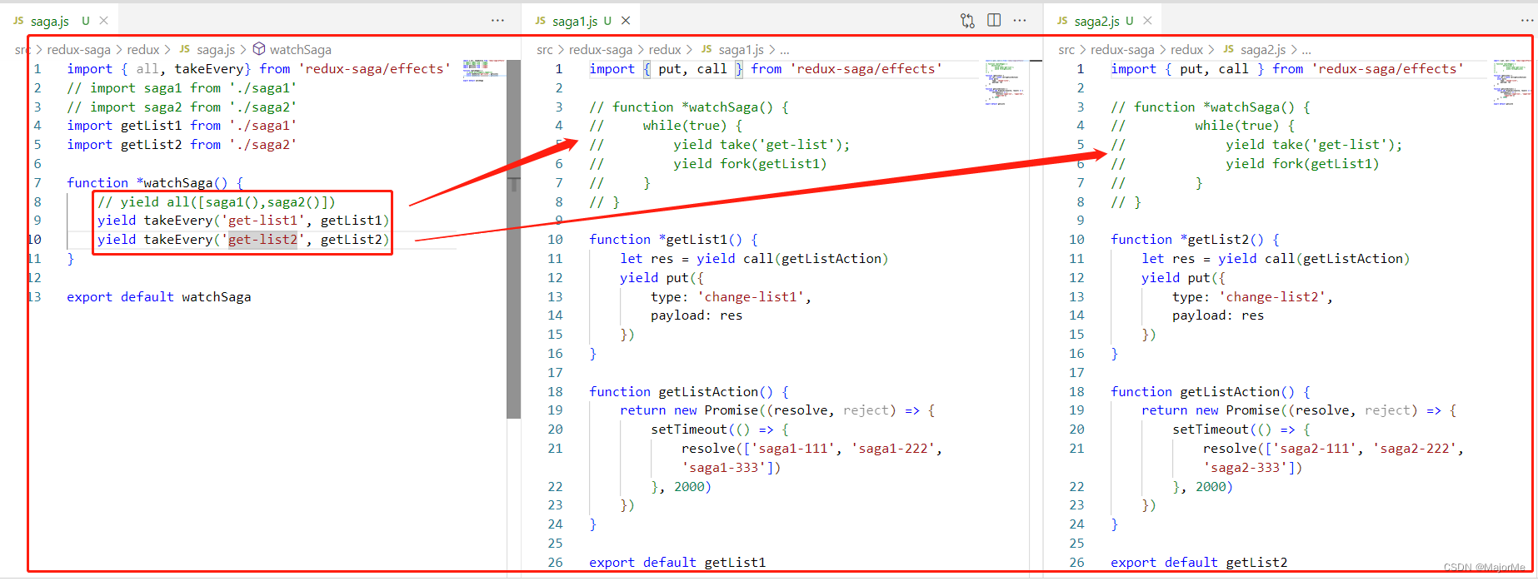
Task: Click the watchSaga symbol icon in breadcrumbs
Action: (x=259, y=49)
